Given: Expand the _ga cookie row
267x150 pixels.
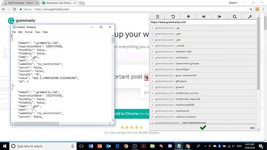Looking at the screenshot, I should 203,28.
